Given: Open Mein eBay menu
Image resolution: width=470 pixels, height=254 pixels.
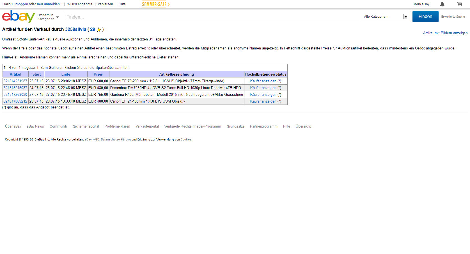Looking at the screenshot, I should [421, 4].
